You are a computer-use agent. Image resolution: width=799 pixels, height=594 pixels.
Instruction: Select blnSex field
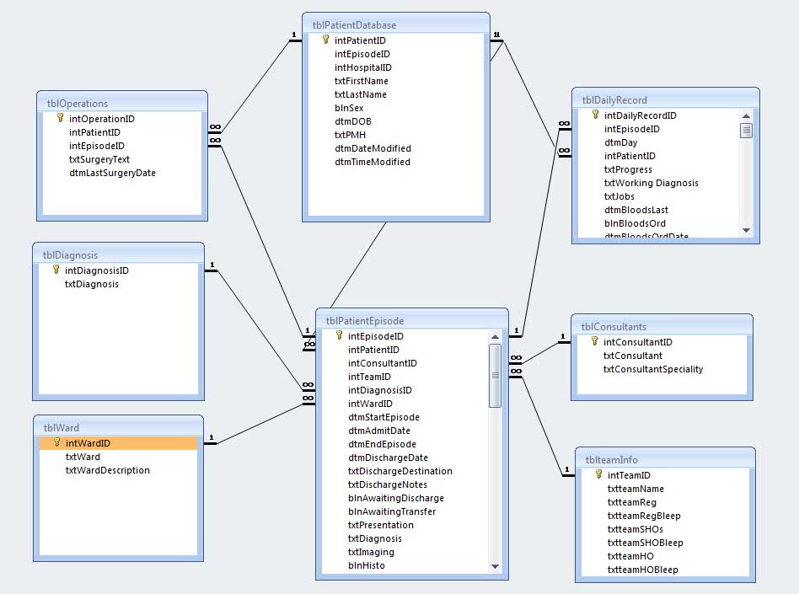[x=349, y=108]
